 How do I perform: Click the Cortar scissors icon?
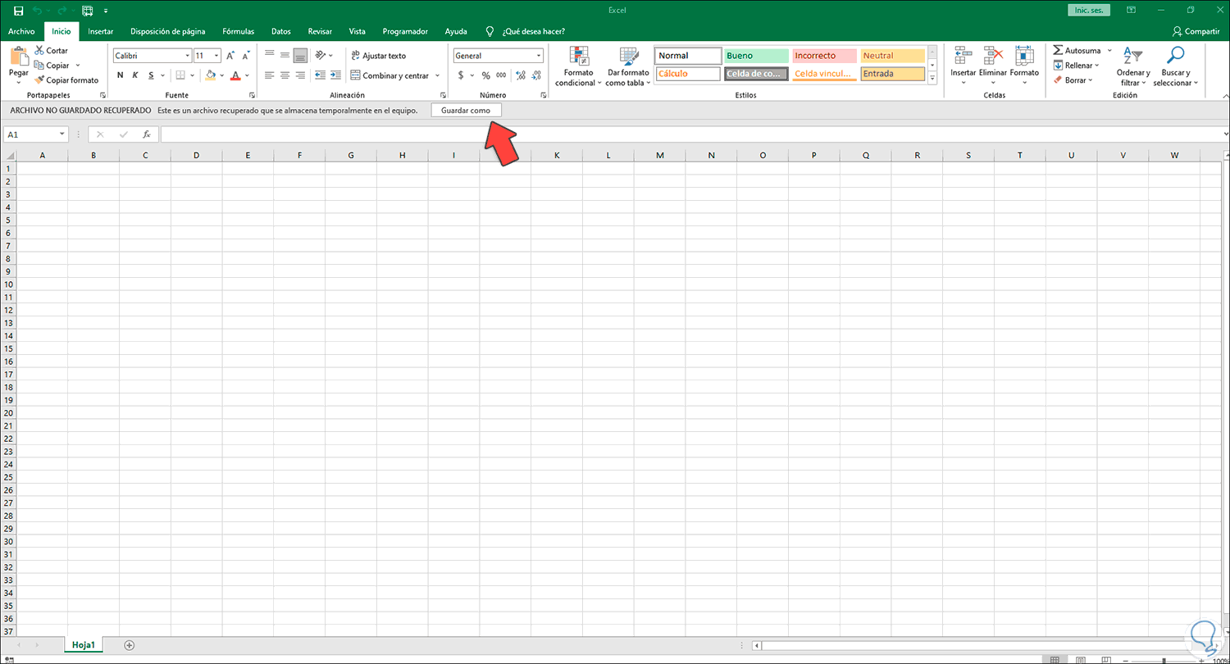(39, 49)
